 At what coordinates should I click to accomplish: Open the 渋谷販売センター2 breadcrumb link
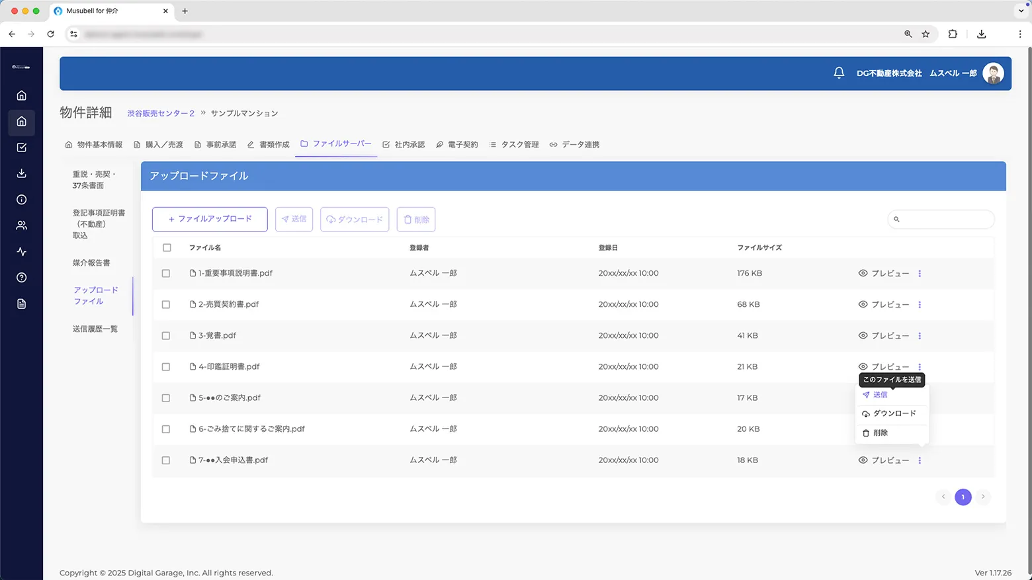[161, 114]
